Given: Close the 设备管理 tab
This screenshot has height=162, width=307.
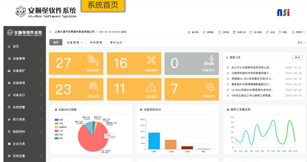Looking at the screenshot, I should point(82,42).
